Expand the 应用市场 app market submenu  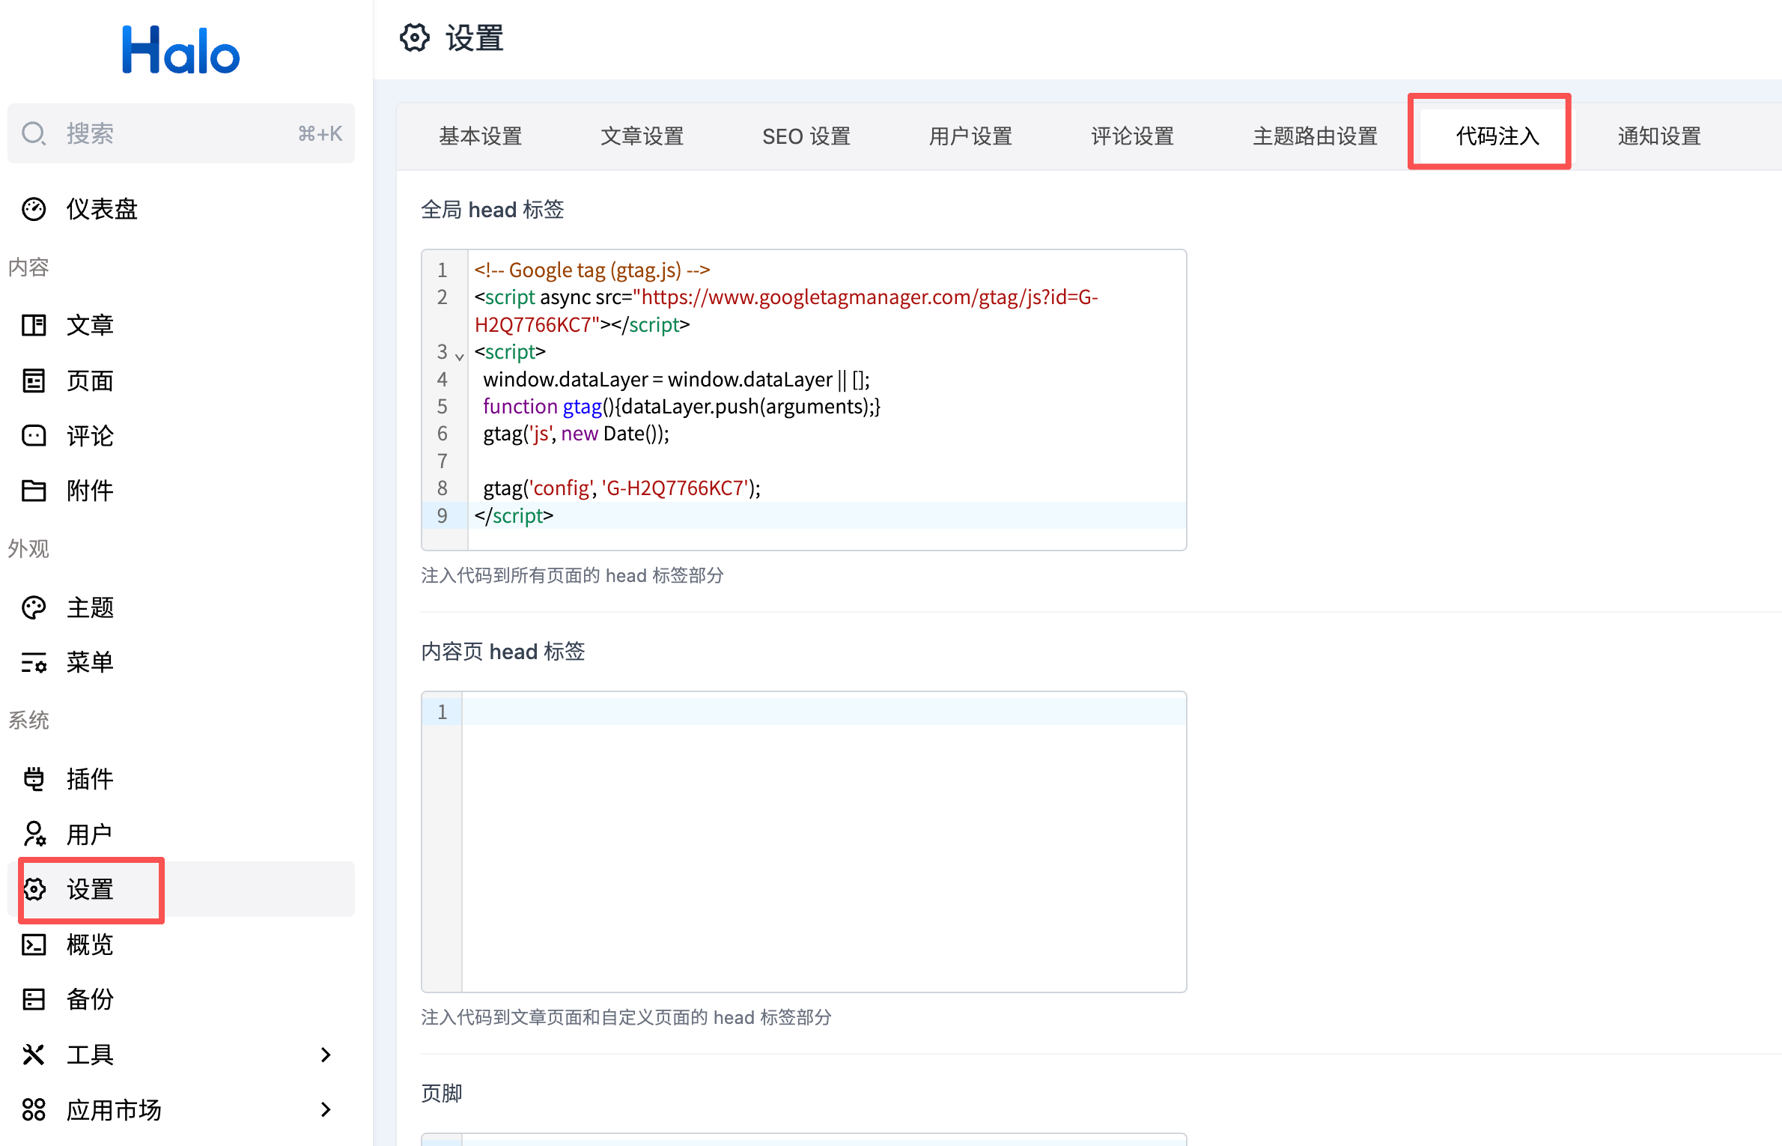pos(326,1110)
